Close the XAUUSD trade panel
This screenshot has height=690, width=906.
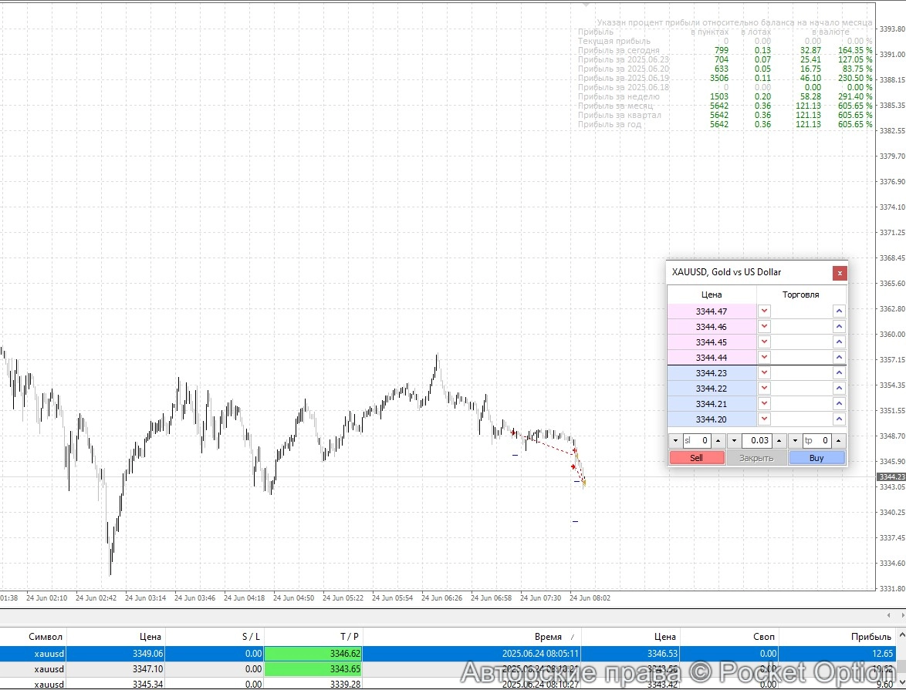pyautogui.click(x=840, y=273)
